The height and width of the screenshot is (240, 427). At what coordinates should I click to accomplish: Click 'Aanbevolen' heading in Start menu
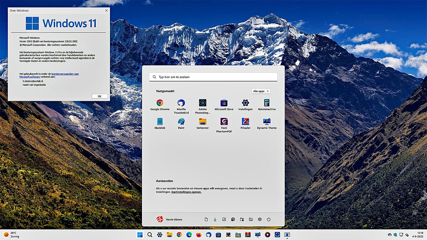tap(164, 181)
